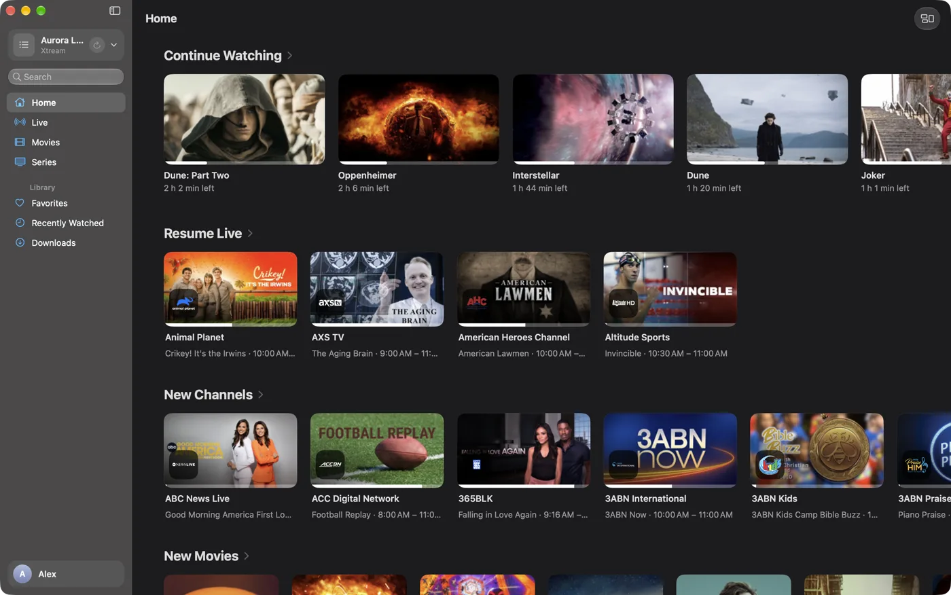Click the Dune 1 h 20 min left card

point(767,133)
